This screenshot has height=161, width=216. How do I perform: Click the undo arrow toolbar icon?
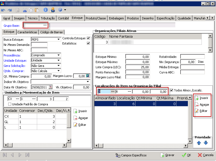pyautogui.click(x=3, y=10)
